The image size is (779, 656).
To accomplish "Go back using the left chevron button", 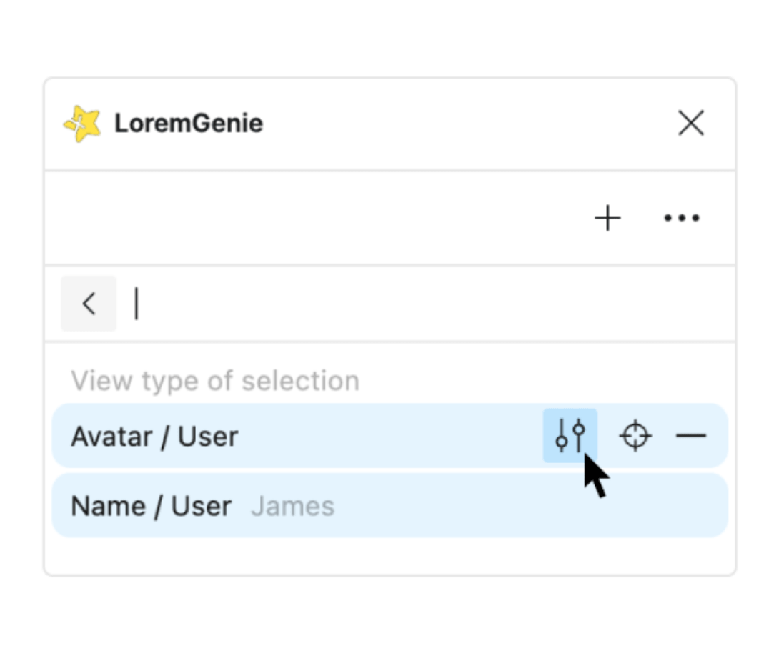I will pos(89,304).
